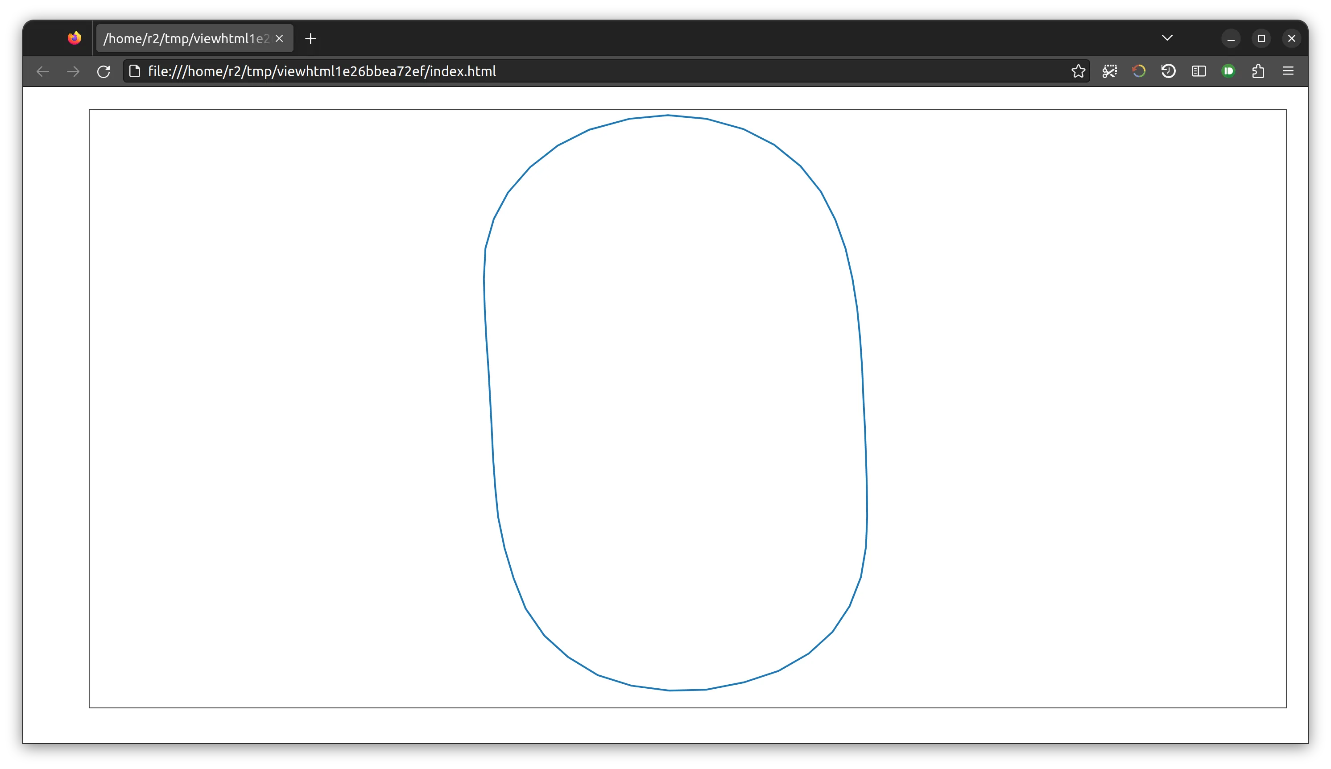Open Firefox View from the toolbar icon
The image size is (1331, 769).
pos(74,38)
